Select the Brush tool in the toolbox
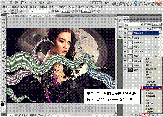Screen dimensions: 163x117 (4, 46)
